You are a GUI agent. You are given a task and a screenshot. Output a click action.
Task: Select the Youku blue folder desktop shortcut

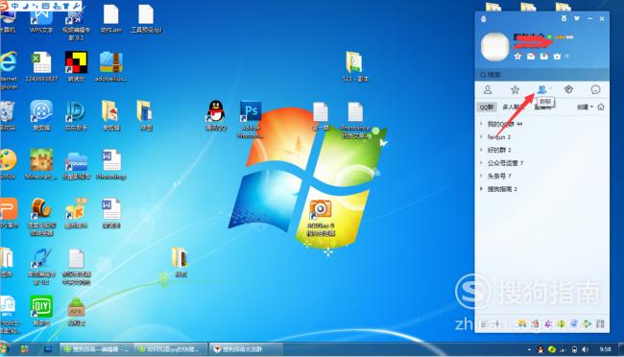[x=77, y=166]
